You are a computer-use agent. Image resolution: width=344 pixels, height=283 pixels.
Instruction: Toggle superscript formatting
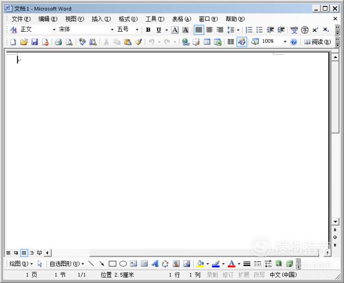pyautogui.click(x=315, y=30)
